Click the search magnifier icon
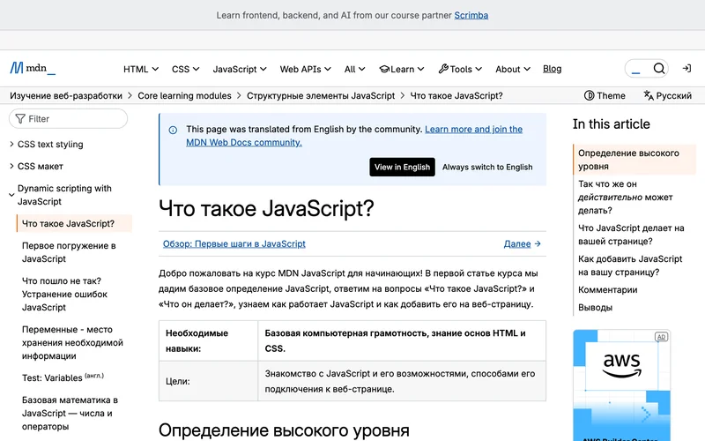 658,69
